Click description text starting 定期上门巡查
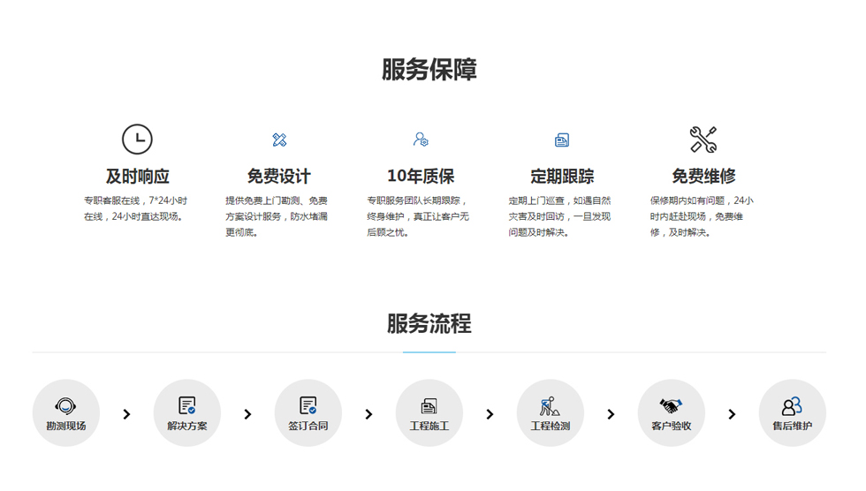This screenshot has height=491, width=866. coord(559,216)
